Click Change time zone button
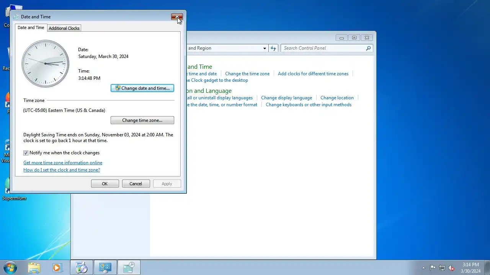490x275 pixels. [x=142, y=120]
